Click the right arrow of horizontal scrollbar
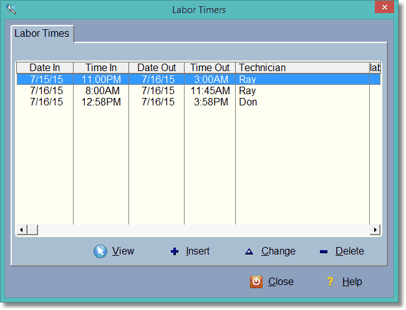Viewport: 406px width, 310px height. [x=375, y=230]
